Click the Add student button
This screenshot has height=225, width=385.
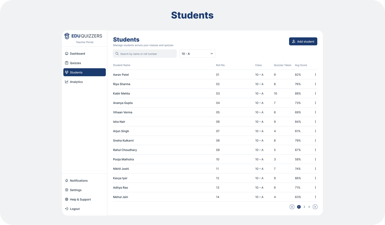303,41
